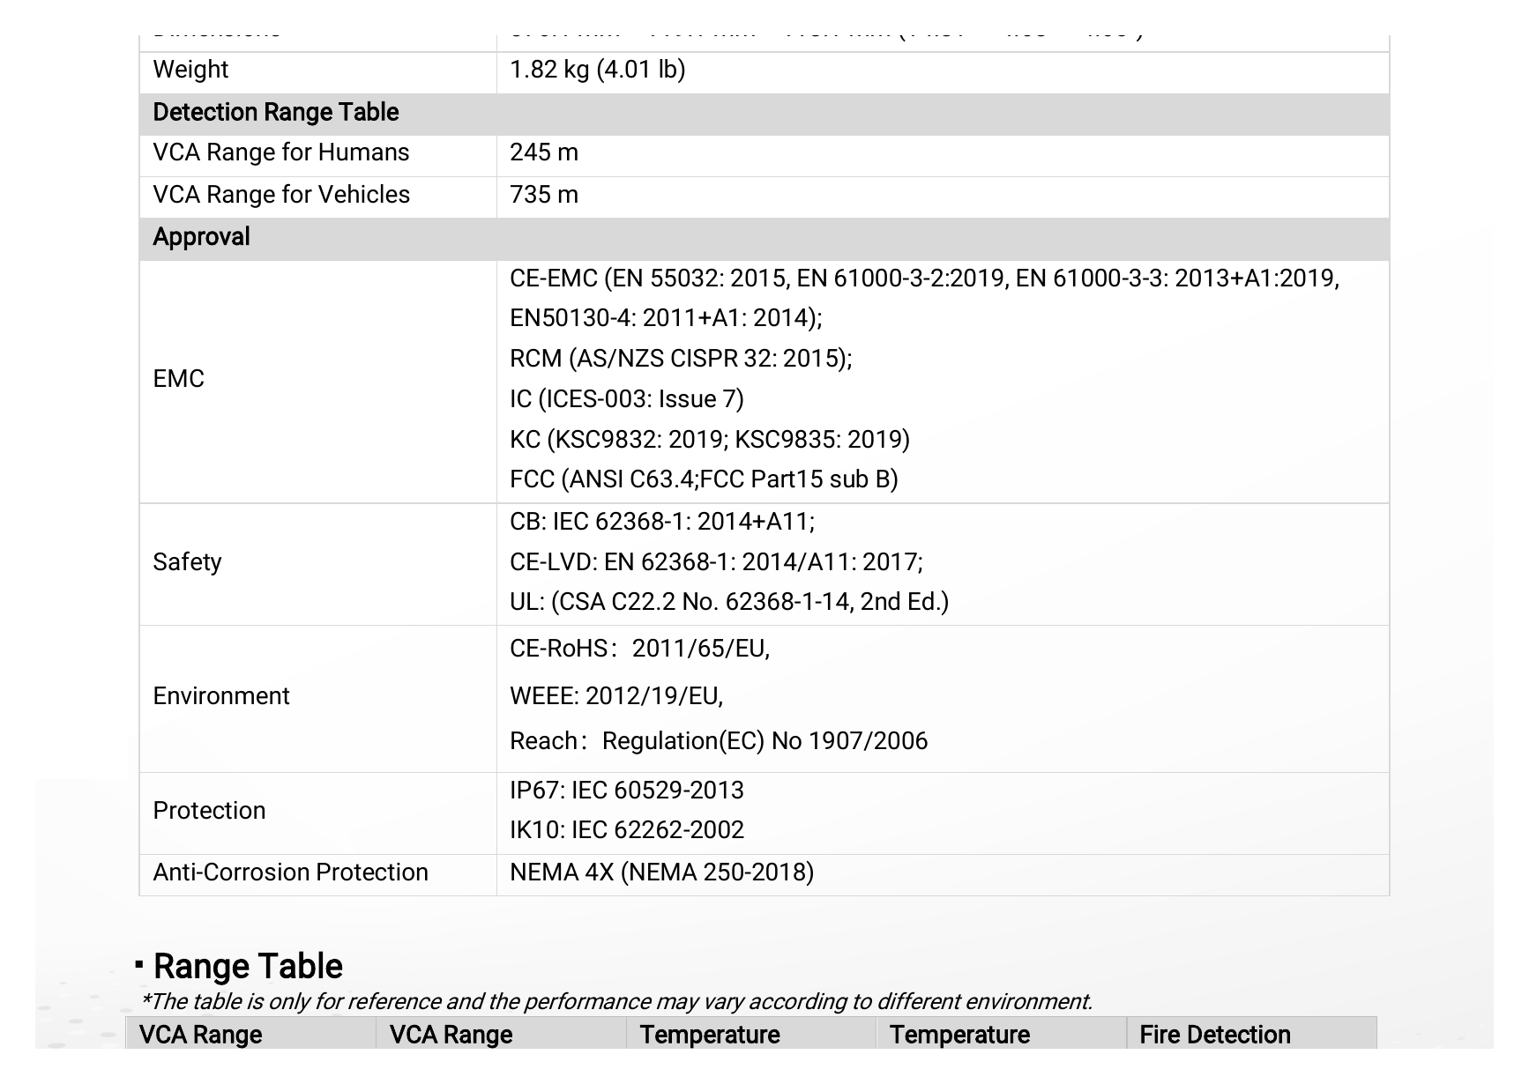The width and height of the screenshot is (1529, 1084).
Task: Click the first Temperature column header
Action: pyautogui.click(x=710, y=1035)
